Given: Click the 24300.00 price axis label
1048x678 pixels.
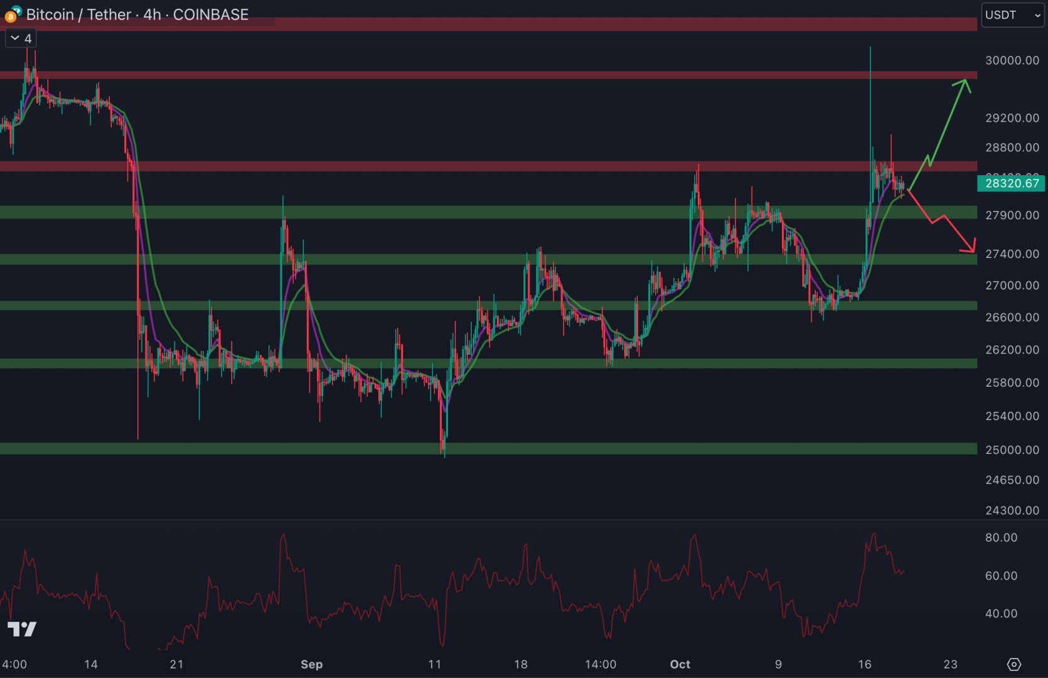Looking at the screenshot, I should (x=1012, y=510).
